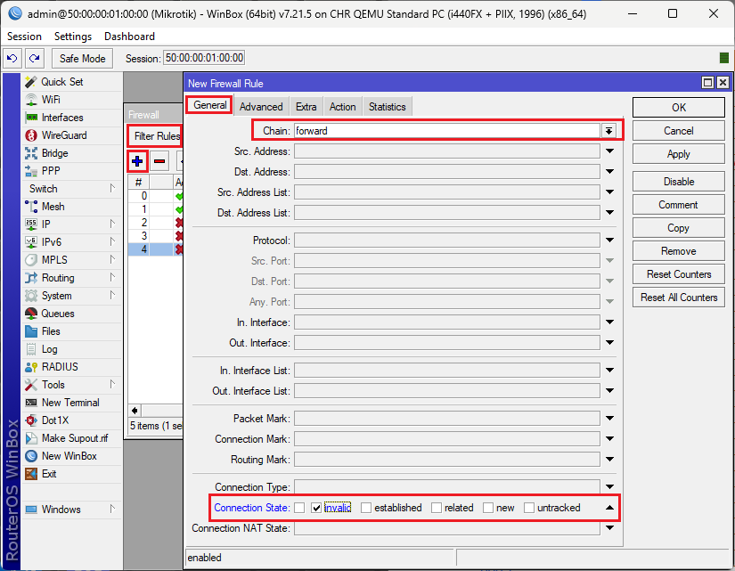Open the IP menu icon

31,224
